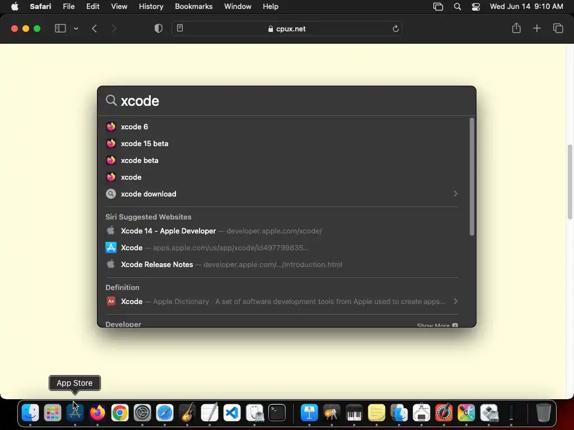Click the Safari page vertical scrollbar
574x430 pixels.
click(570, 182)
